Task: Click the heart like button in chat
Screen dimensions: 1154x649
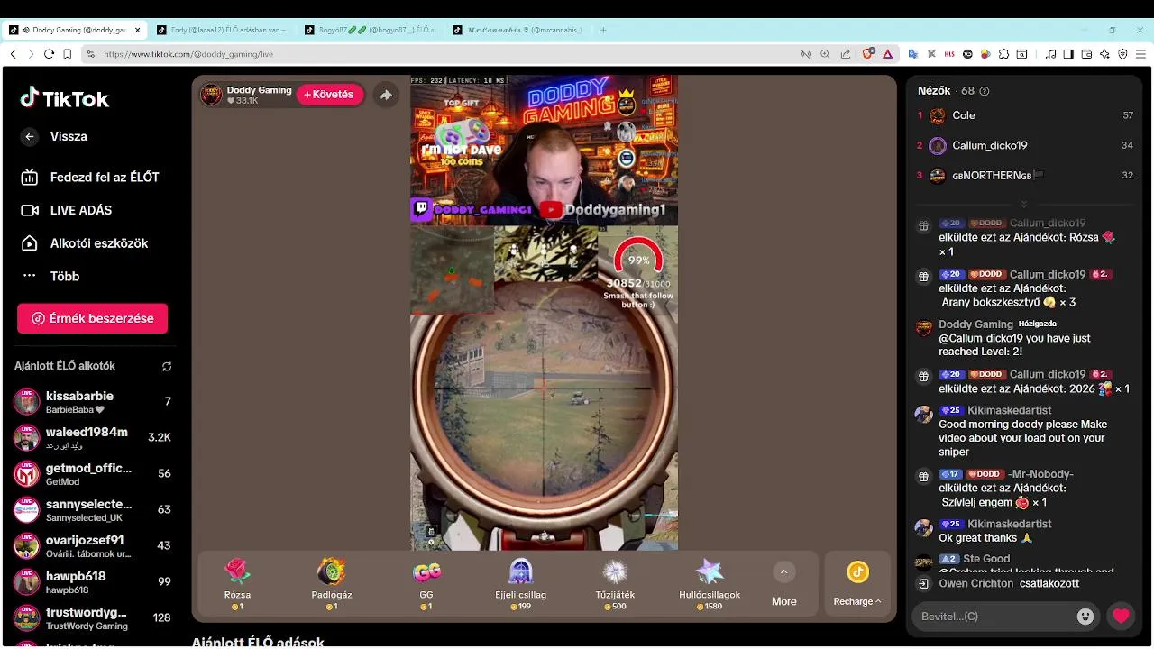Action: tap(1121, 617)
